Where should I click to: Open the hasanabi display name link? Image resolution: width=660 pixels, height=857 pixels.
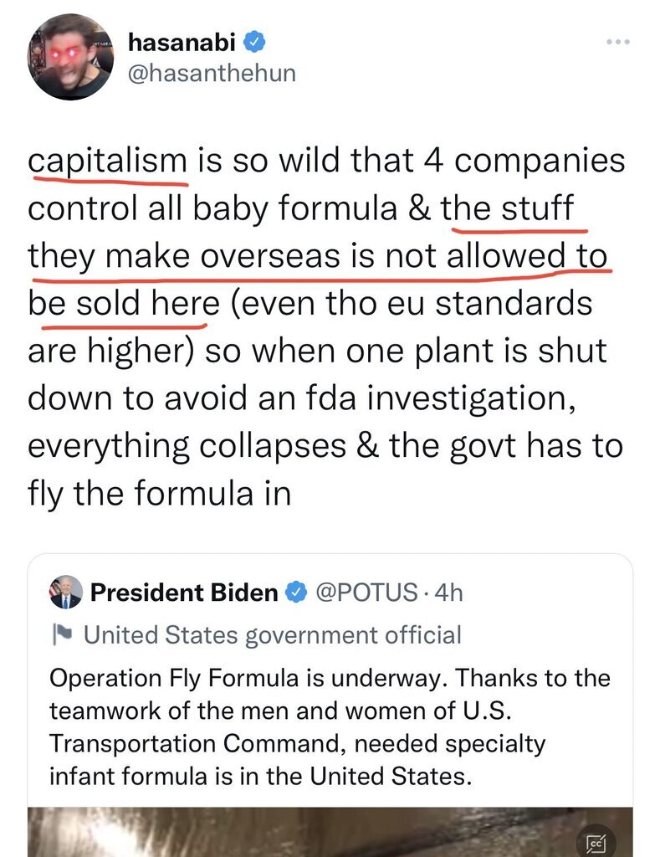pyautogui.click(x=184, y=41)
